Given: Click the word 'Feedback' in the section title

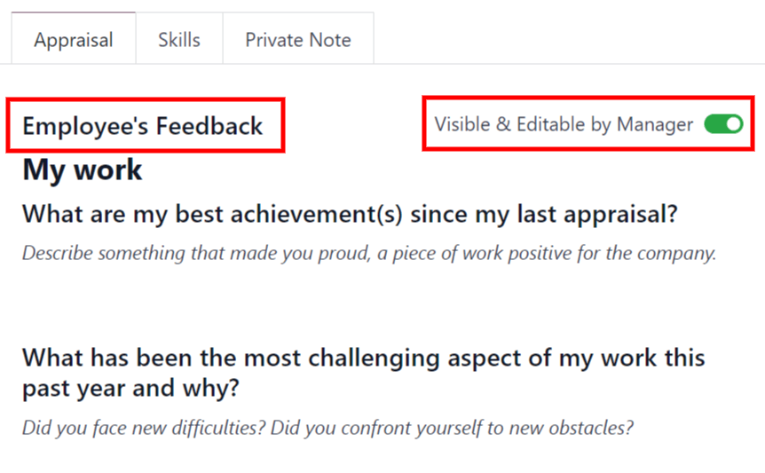Looking at the screenshot, I should 209,126.
